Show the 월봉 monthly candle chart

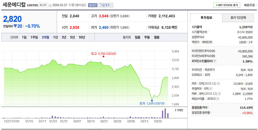(157, 37)
